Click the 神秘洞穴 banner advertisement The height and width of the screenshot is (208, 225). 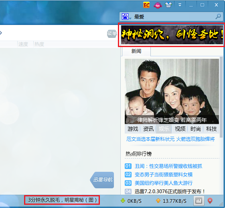pos(172,35)
